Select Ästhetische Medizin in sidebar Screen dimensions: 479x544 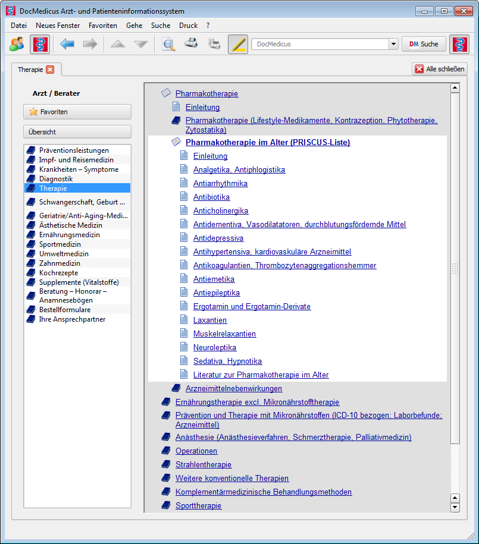pos(77,225)
